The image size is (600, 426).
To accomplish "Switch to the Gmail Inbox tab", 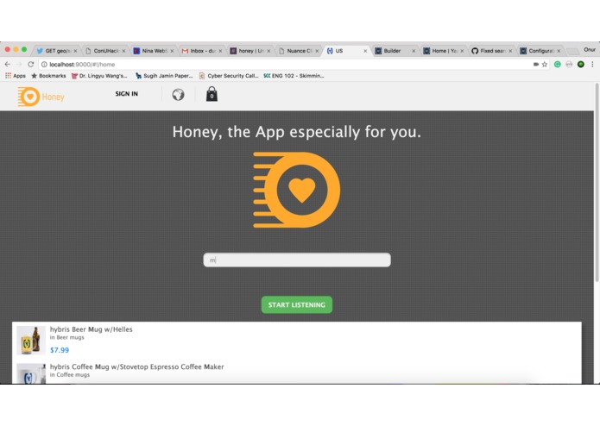I will pyautogui.click(x=200, y=51).
